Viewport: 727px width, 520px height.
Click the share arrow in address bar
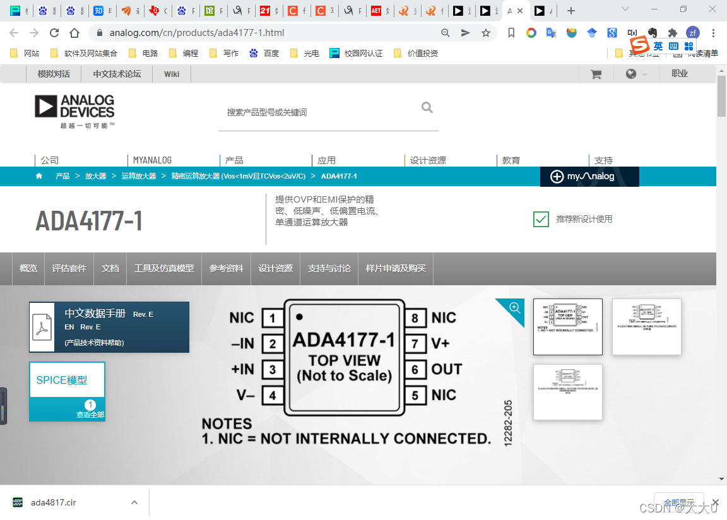pos(466,33)
